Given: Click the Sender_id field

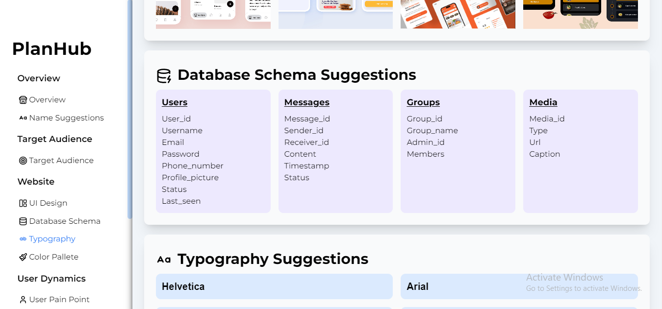Looking at the screenshot, I should coord(304,131).
